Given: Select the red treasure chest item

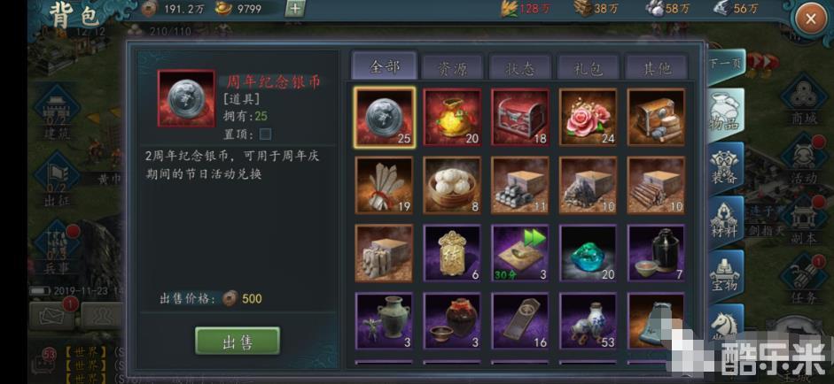Looking at the screenshot, I should click(x=520, y=118).
